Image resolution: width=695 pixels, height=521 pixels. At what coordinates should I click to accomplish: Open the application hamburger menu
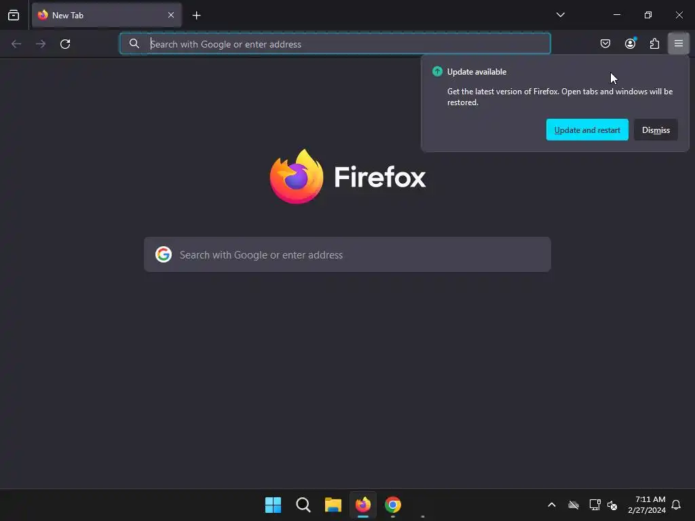pyautogui.click(x=678, y=43)
